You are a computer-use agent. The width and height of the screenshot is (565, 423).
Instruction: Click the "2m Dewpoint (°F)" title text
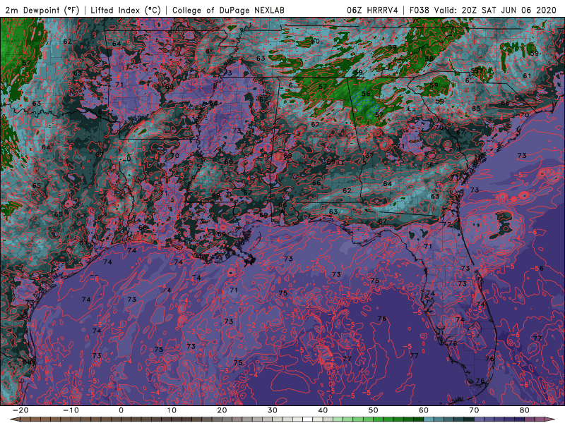(x=42, y=10)
